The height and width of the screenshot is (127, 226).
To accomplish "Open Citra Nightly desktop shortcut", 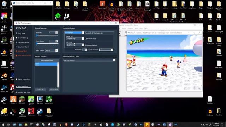I will (x=4, y=112).
